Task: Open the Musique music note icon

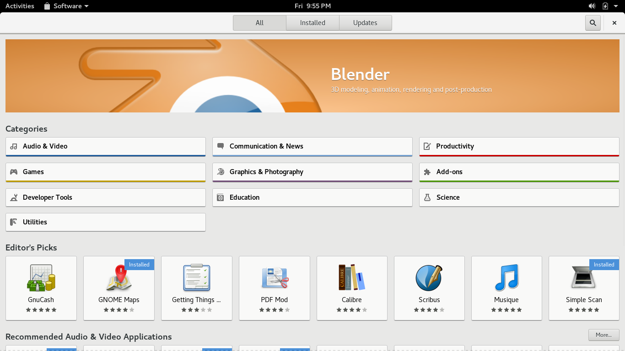Action: [x=506, y=278]
